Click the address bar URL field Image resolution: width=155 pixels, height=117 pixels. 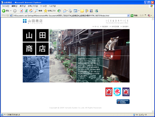[x=70, y=15]
